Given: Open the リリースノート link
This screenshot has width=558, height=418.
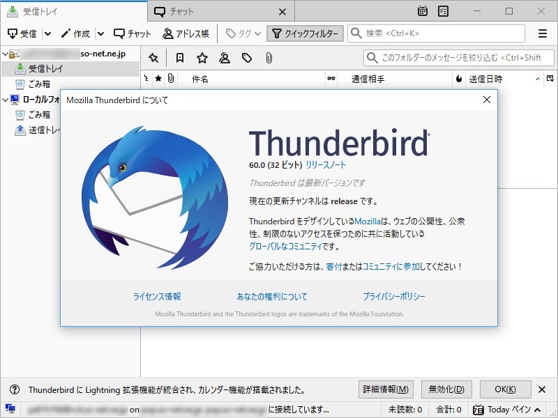Looking at the screenshot, I should pyautogui.click(x=325, y=166).
